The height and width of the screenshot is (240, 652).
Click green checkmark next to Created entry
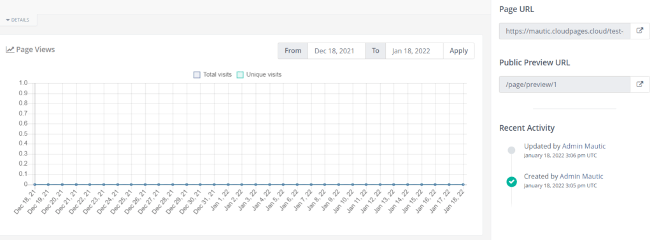[511, 181]
